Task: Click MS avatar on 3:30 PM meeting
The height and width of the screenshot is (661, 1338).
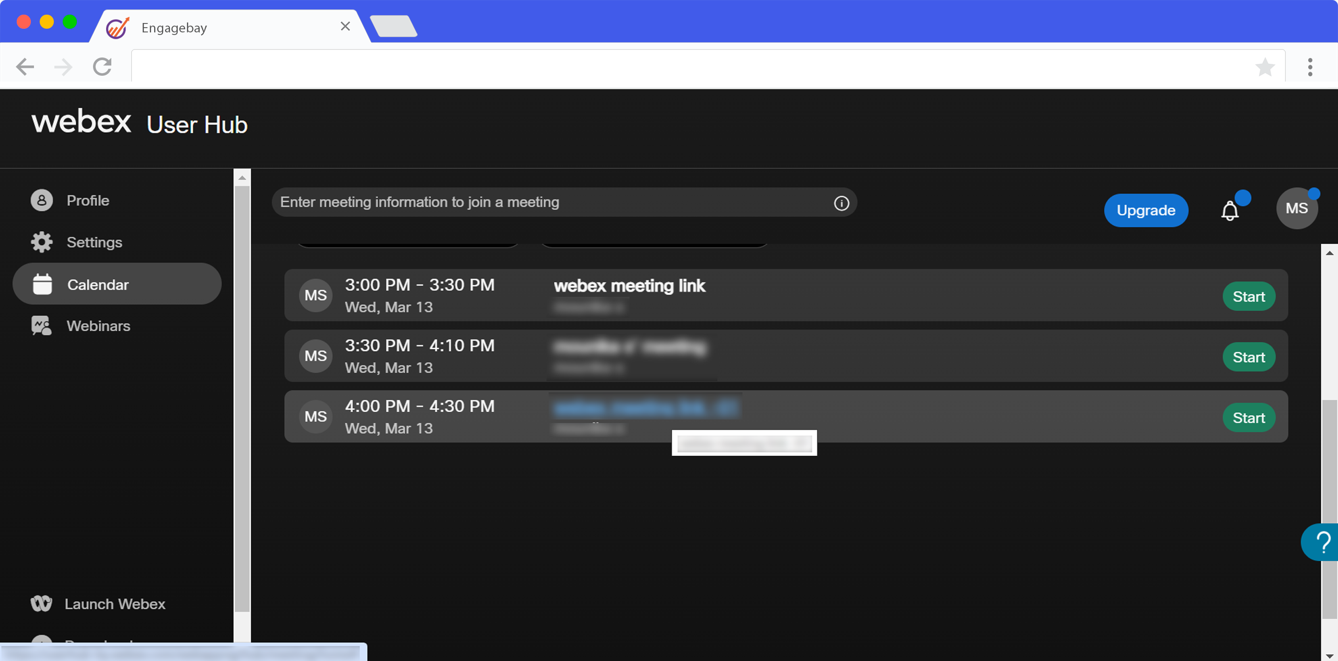Action: point(316,356)
